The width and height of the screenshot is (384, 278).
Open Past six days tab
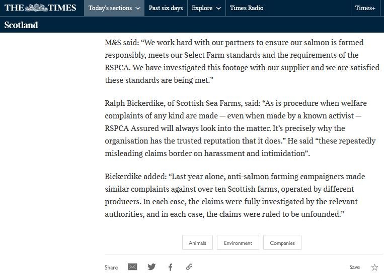[166, 8]
